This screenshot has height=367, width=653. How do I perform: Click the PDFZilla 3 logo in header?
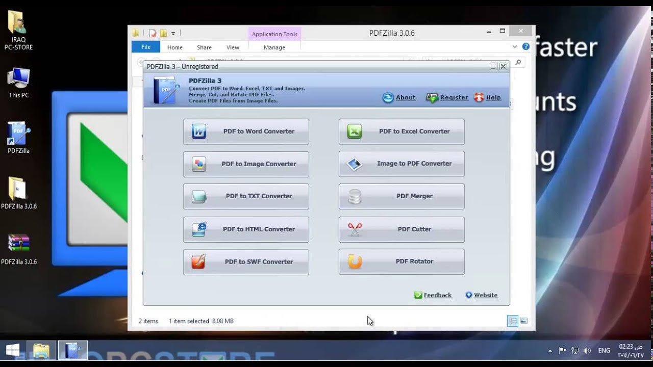(x=166, y=90)
